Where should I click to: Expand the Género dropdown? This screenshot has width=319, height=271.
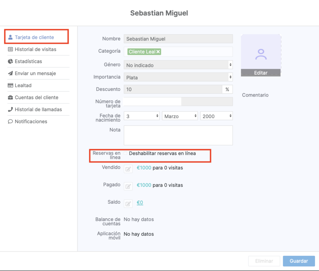tap(178, 65)
